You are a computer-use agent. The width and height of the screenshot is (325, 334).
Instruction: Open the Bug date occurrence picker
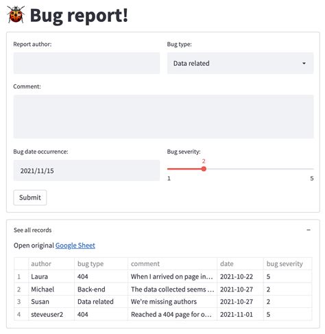86,171
